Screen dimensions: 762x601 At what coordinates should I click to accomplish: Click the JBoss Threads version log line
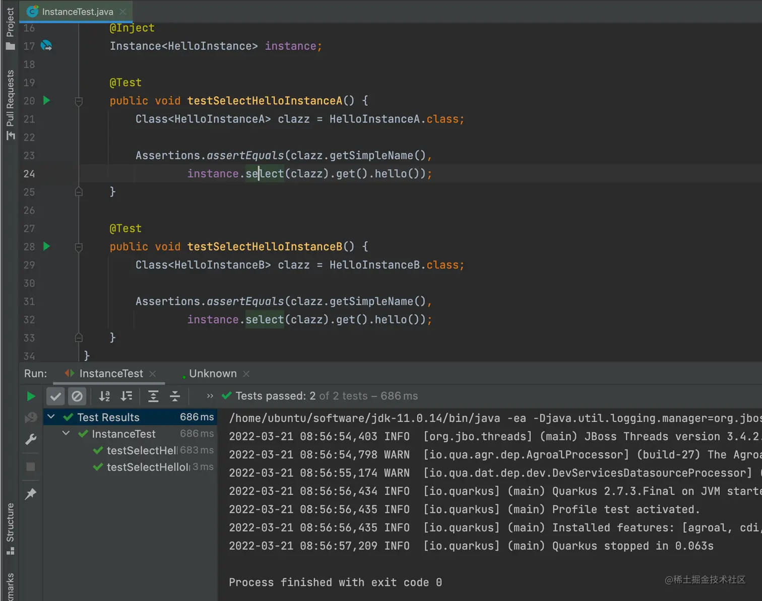click(495, 437)
